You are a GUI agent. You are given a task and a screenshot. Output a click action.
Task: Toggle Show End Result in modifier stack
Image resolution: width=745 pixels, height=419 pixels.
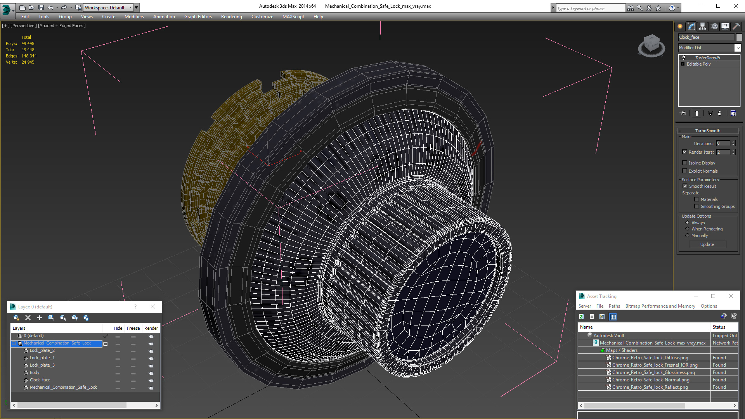(697, 113)
